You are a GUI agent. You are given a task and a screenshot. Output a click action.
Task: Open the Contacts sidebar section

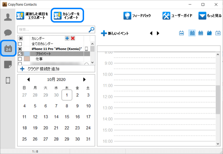pyautogui.click(x=8, y=17)
